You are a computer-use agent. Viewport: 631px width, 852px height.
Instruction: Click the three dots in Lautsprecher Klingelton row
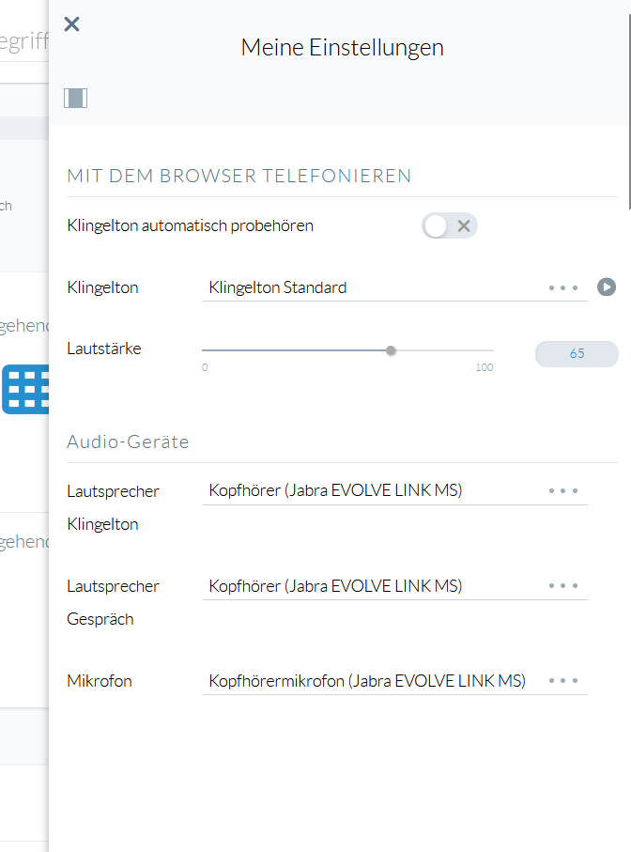(x=563, y=490)
